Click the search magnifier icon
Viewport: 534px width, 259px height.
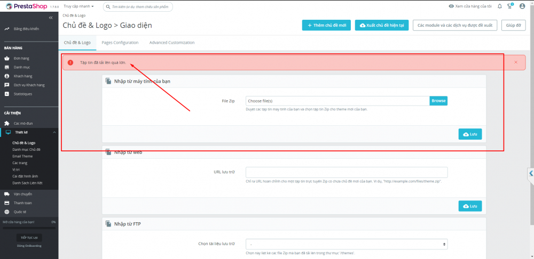point(108,6)
